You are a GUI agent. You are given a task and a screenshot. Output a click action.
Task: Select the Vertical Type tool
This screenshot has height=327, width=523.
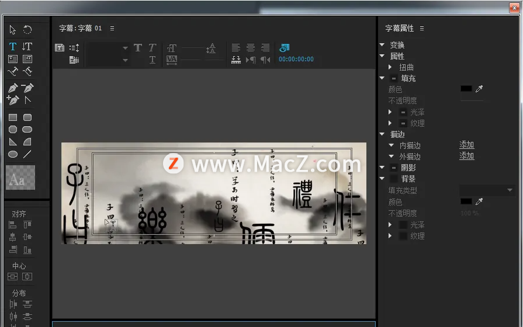click(x=27, y=46)
